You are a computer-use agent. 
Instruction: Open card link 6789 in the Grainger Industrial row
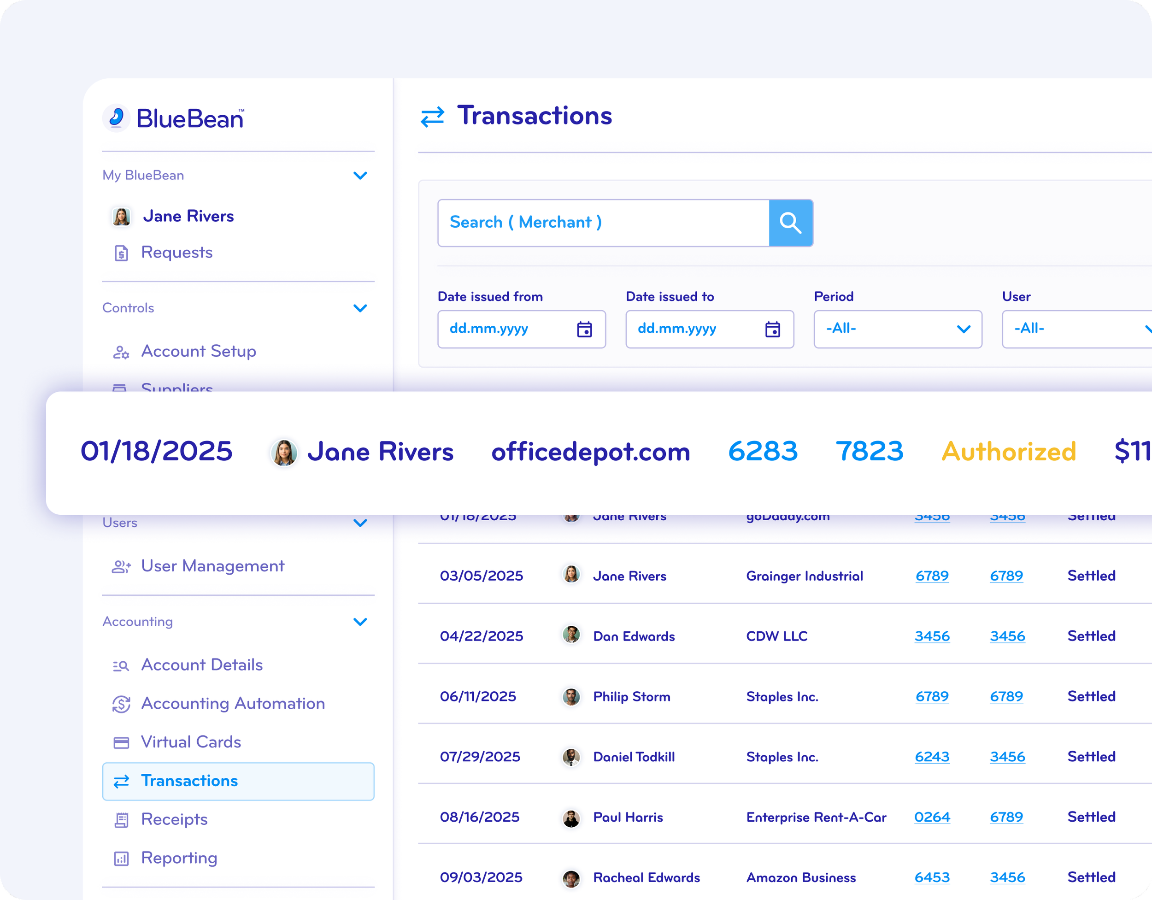(x=932, y=576)
